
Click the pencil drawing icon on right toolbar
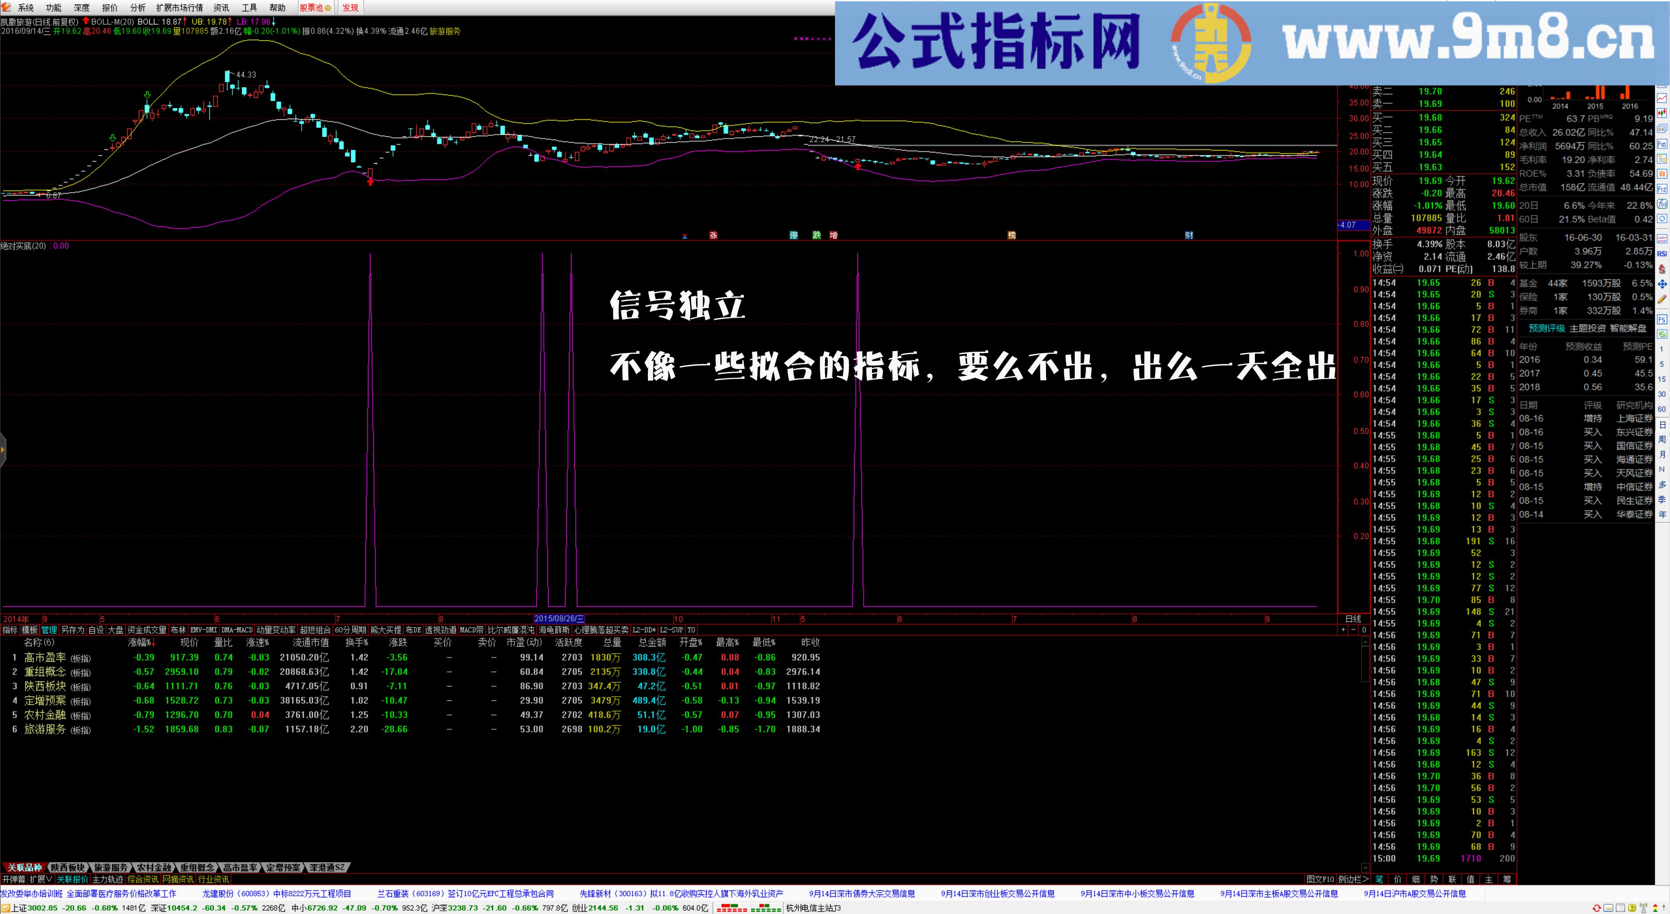[x=1662, y=299]
